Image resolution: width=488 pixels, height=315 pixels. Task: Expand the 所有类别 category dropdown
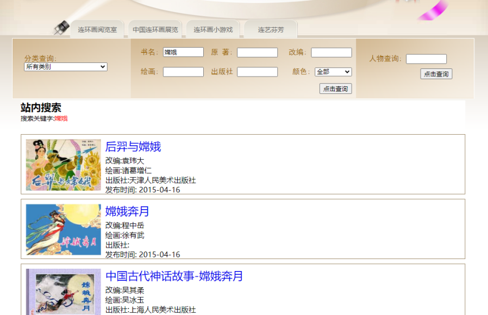click(66, 67)
